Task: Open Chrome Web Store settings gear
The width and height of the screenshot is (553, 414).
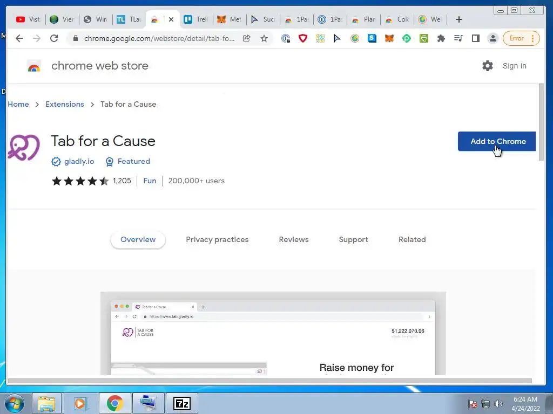Action: pos(488,66)
